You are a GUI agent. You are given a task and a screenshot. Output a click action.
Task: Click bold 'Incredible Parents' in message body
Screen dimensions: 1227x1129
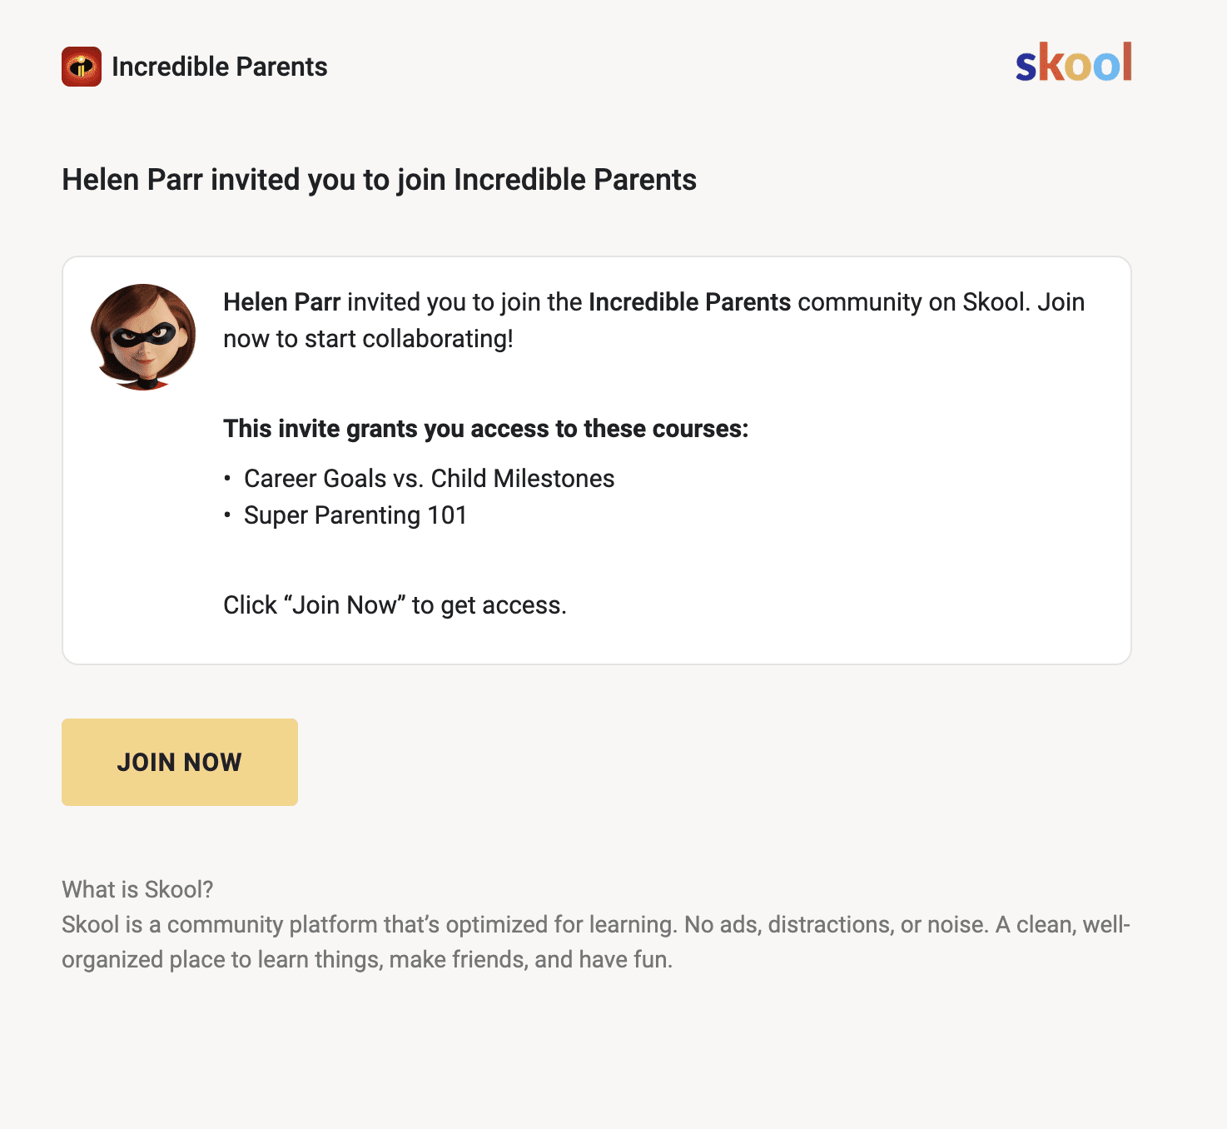[690, 302]
